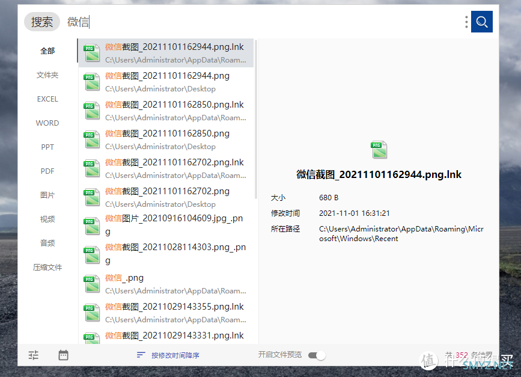The image size is (521, 377).
Task: Open the calendar date filter icon
Action: (x=64, y=355)
